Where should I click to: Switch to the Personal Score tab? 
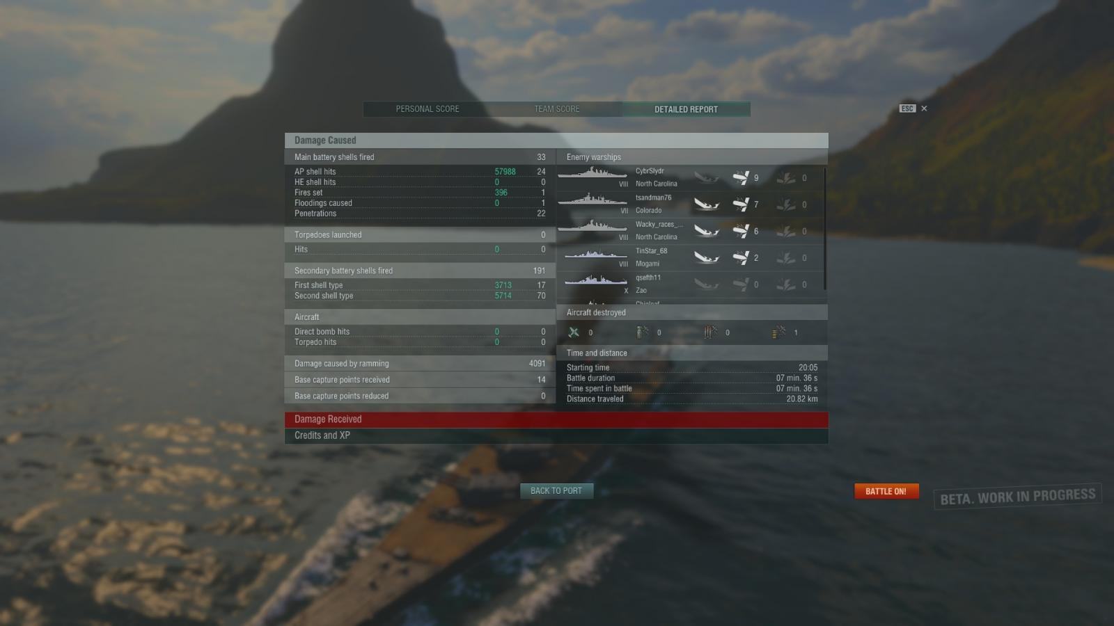pyautogui.click(x=427, y=109)
